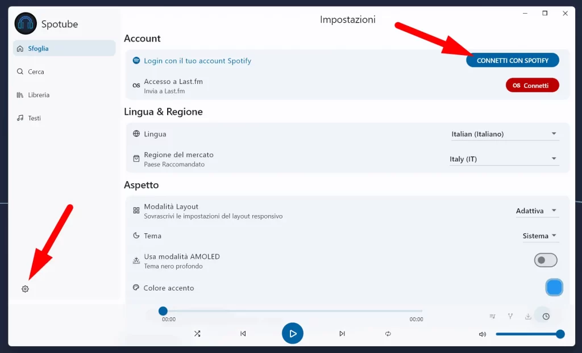The height and width of the screenshot is (353, 582).
Task: Click the download track icon
Action: pos(528,316)
